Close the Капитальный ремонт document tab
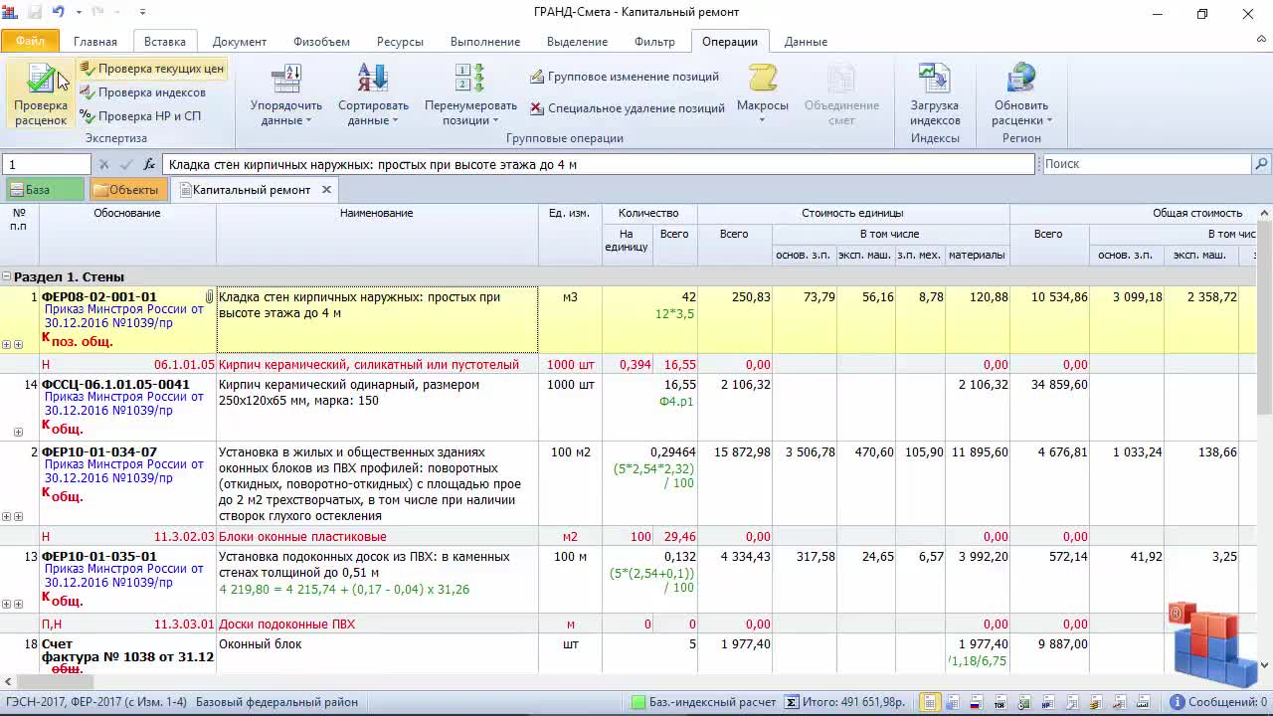This screenshot has height=716, width=1273. [x=326, y=190]
